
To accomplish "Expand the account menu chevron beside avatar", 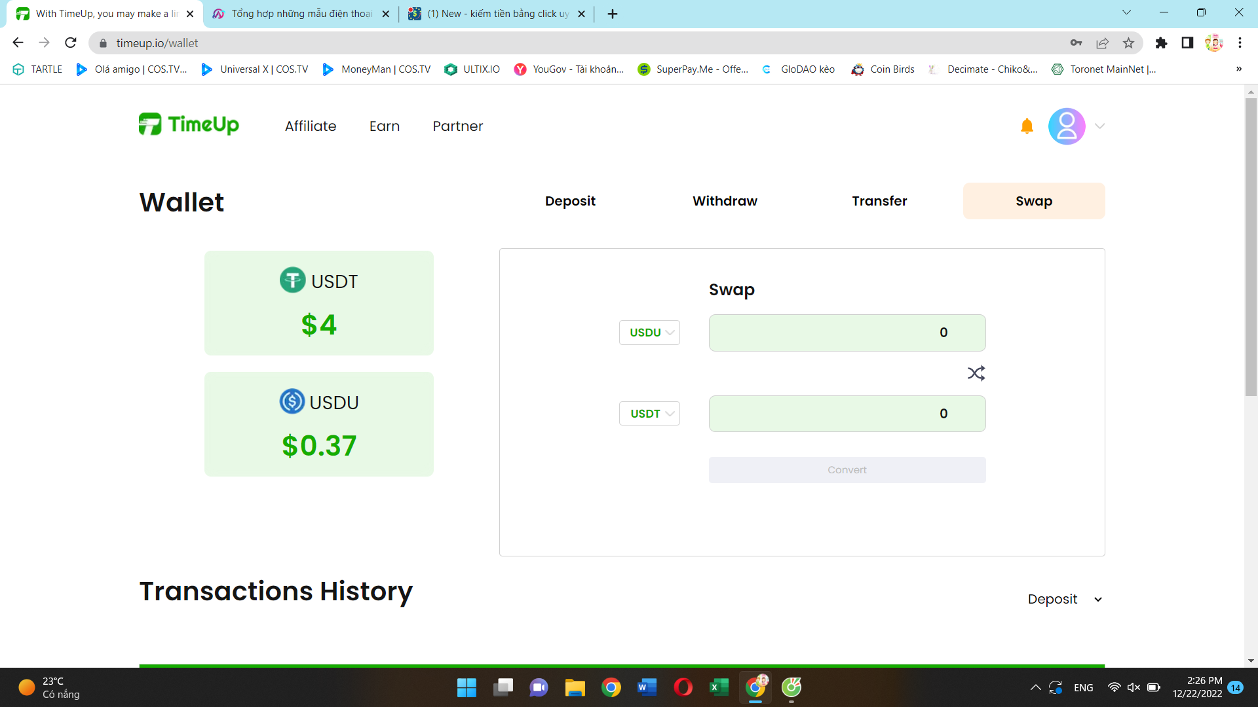I will [x=1099, y=126].
